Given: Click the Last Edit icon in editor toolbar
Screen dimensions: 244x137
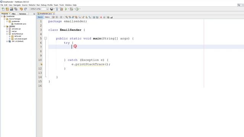Looking at the screenshot, I should (x=53, y=17).
